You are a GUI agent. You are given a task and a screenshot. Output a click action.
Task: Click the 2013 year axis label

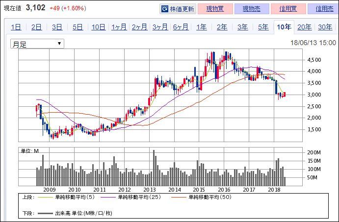point(150,190)
